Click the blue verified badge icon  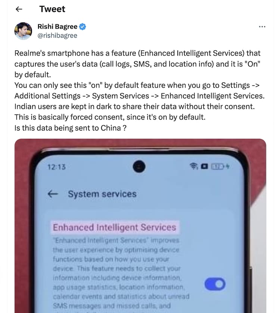[83, 26]
